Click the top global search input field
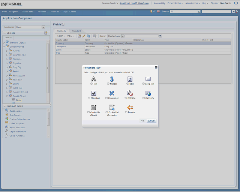 [216, 12]
